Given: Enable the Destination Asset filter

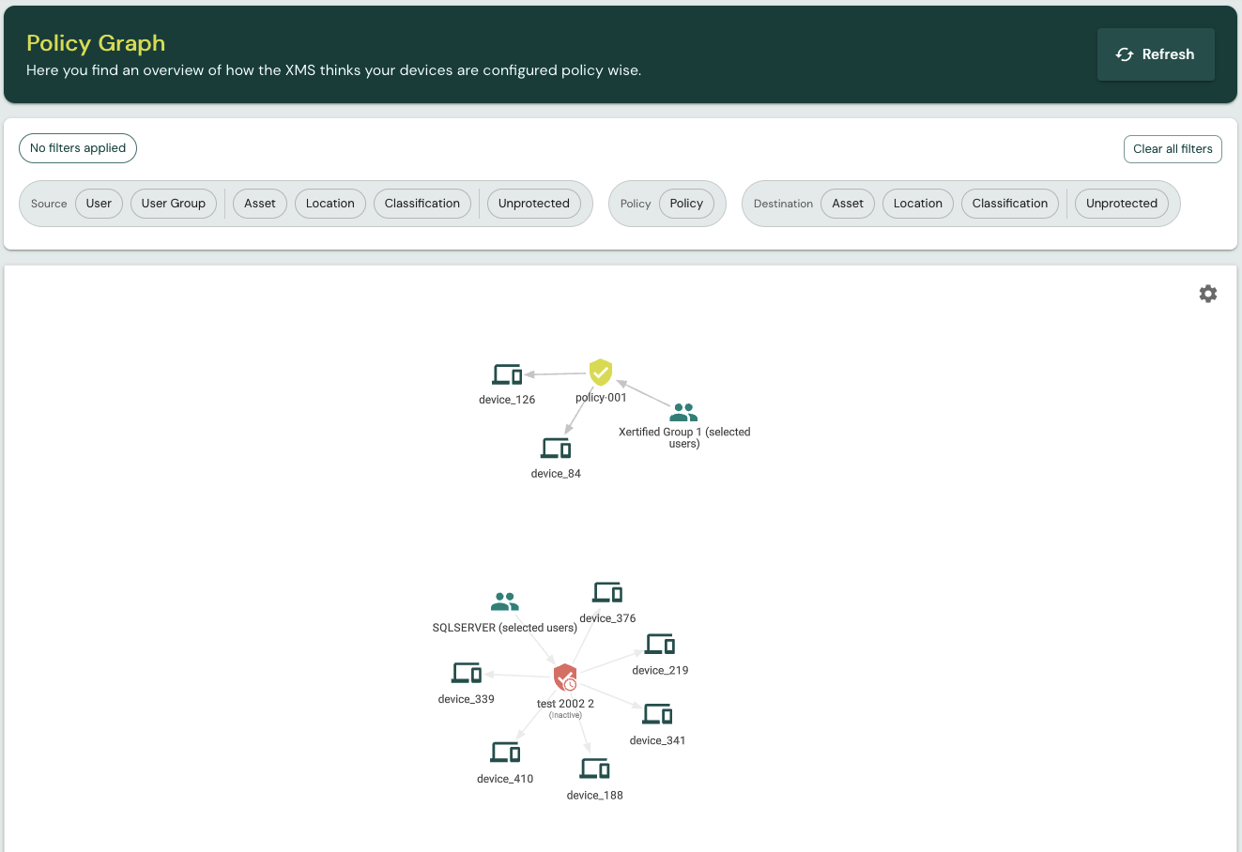Looking at the screenshot, I should coord(848,204).
